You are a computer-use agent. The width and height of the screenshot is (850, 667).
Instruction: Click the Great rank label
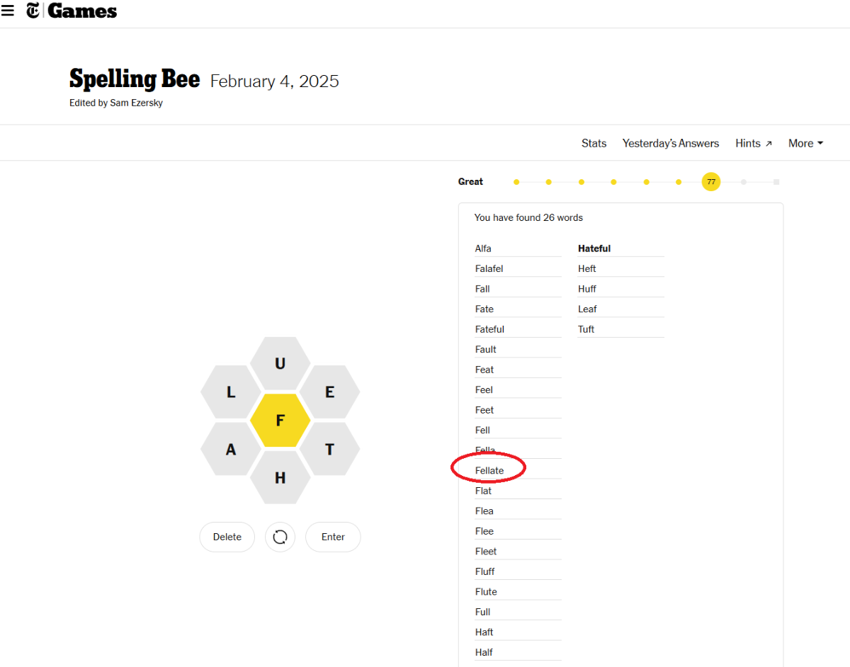tap(470, 182)
